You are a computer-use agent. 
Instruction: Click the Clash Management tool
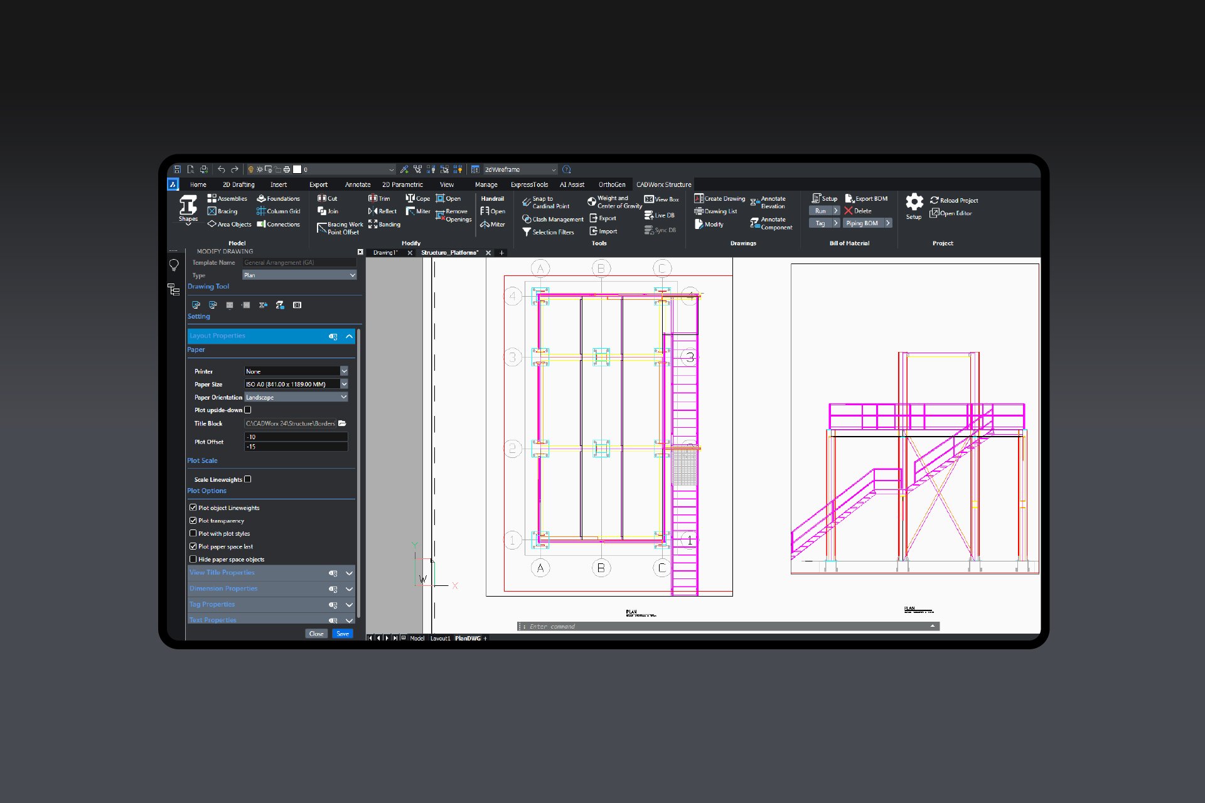click(552, 218)
